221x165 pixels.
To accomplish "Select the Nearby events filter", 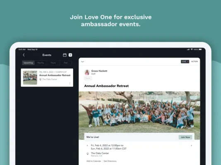I will pyautogui.click(x=41, y=63).
